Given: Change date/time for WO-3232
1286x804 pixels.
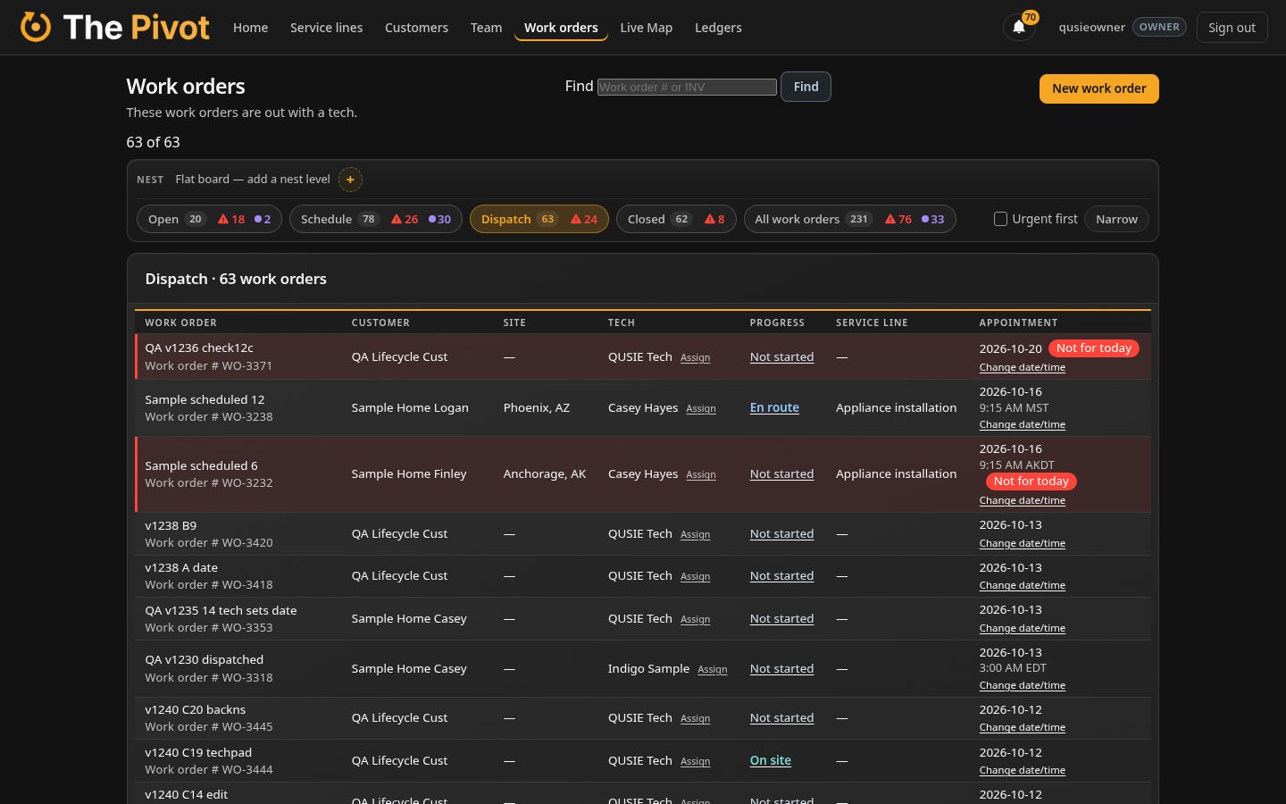Looking at the screenshot, I should (x=1022, y=500).
